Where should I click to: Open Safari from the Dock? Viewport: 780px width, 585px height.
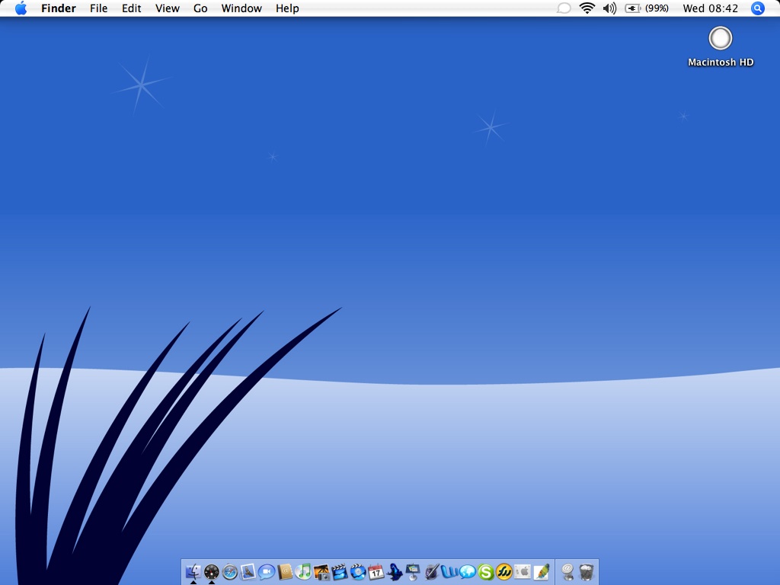[230, 571]
